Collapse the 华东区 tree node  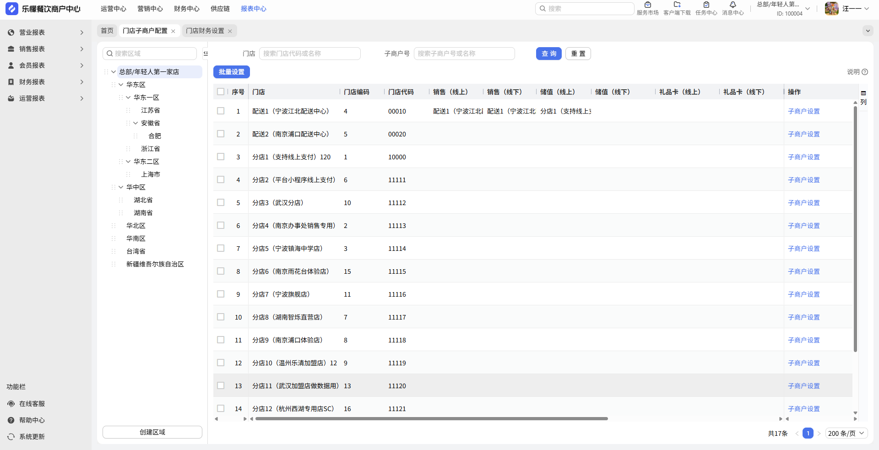click(121, 85)
